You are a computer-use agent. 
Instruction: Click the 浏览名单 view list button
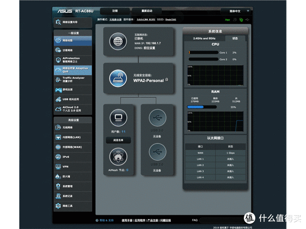coord(119,140)
